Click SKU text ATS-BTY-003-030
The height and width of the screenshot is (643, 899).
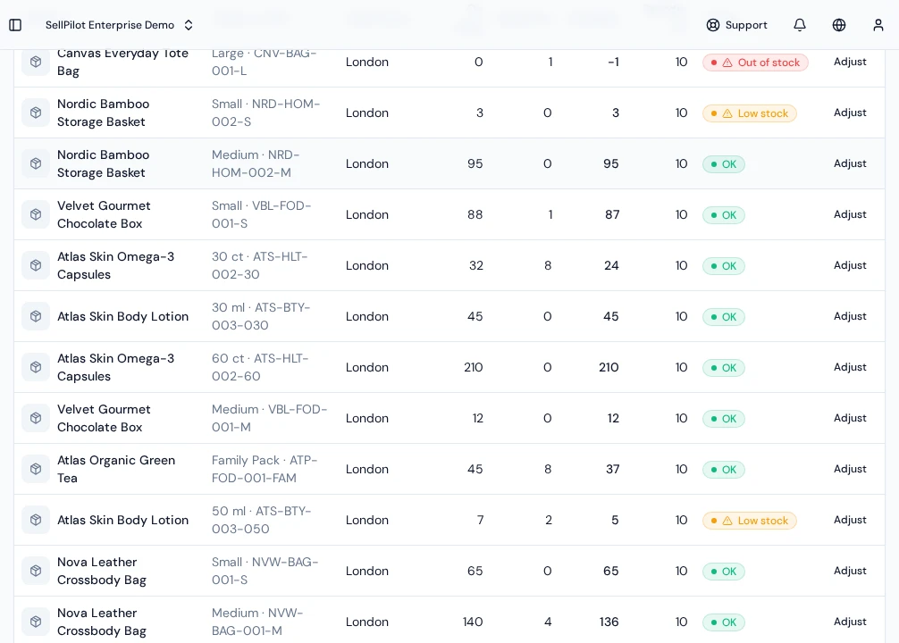(x=261, y=316)
